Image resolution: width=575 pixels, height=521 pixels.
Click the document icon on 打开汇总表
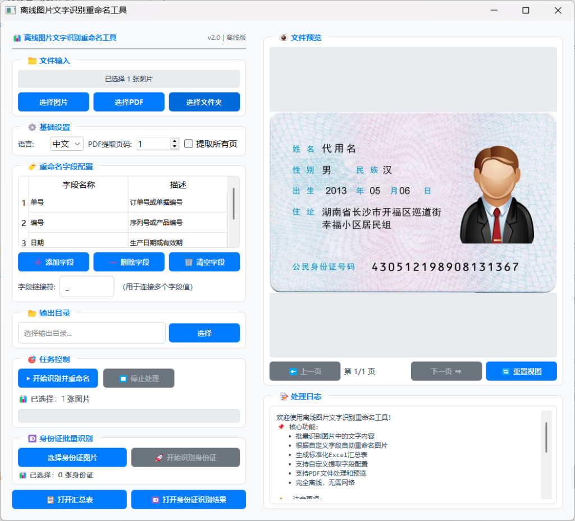point(51,500)
